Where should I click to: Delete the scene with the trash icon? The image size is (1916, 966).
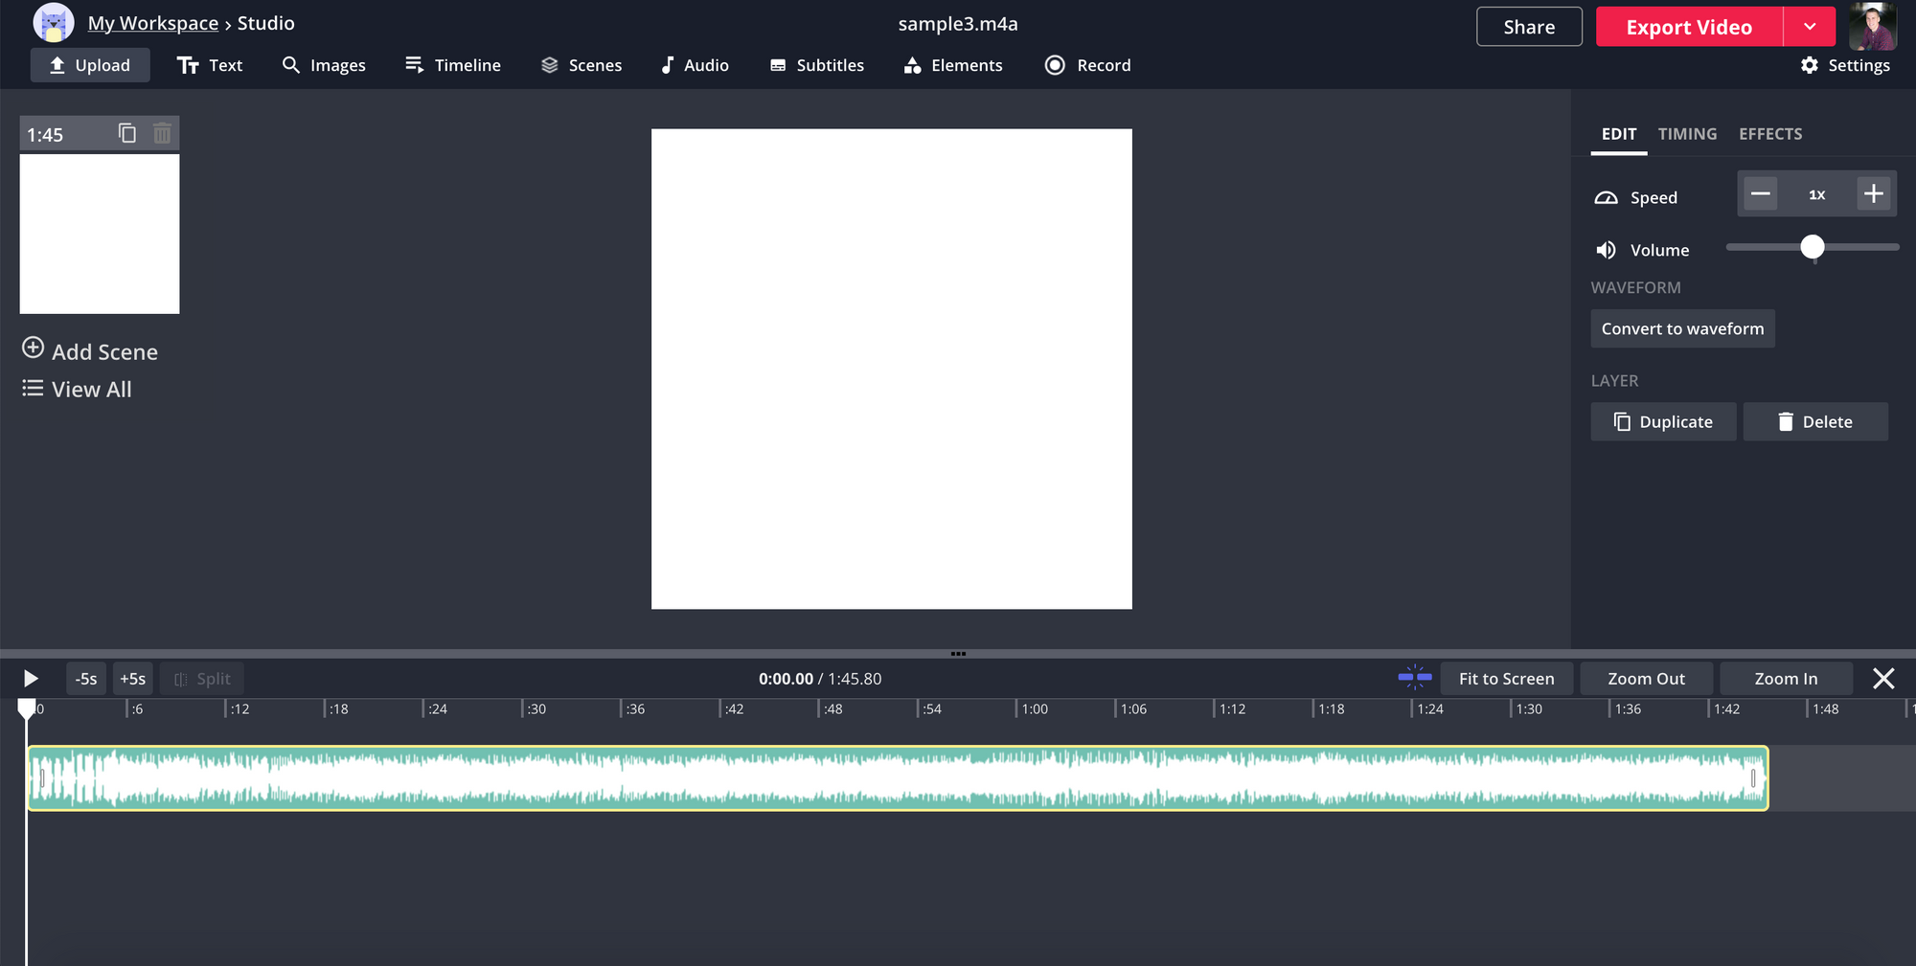click(162, 133)
